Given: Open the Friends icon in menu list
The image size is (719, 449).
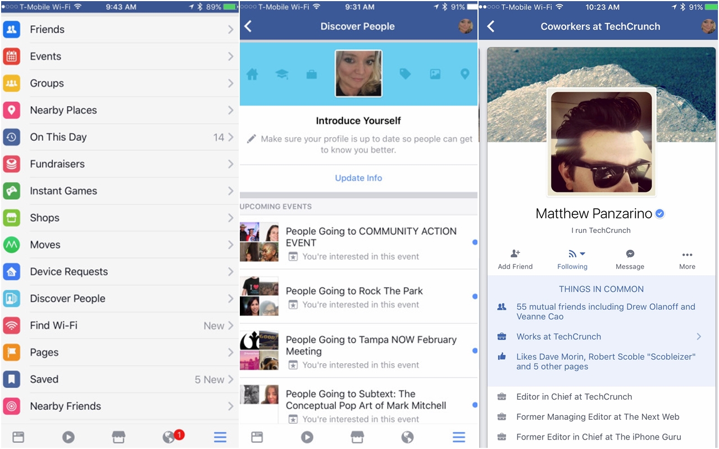Looking at the screenshot, I should [x=12, y=29].
